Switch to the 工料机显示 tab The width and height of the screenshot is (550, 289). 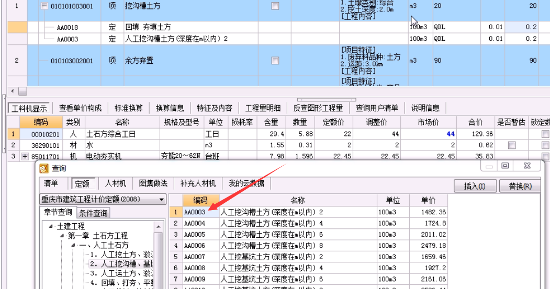(x=29, y=108)
